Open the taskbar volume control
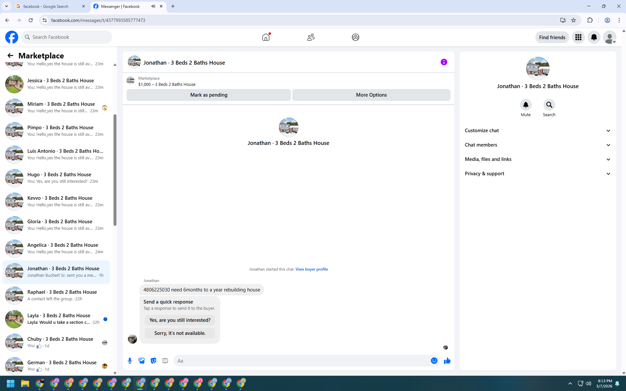 tap(588, 383)
